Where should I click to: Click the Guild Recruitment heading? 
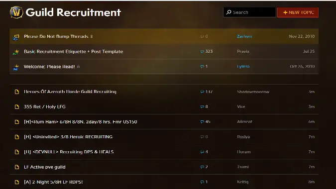click(73, 12)
